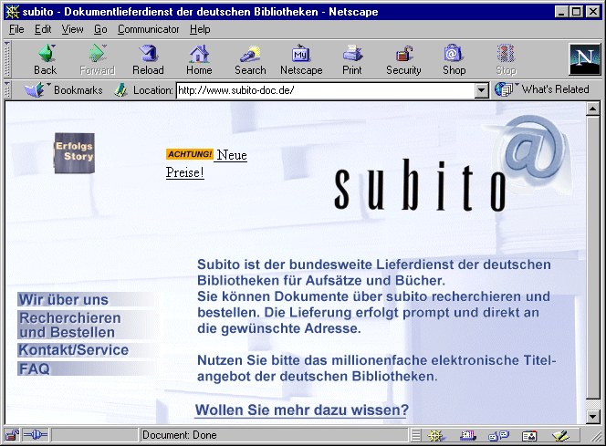Click the online/offline connection plug icon
The height and width of the screenshot is (446, 606).
(x=36, y=435)
